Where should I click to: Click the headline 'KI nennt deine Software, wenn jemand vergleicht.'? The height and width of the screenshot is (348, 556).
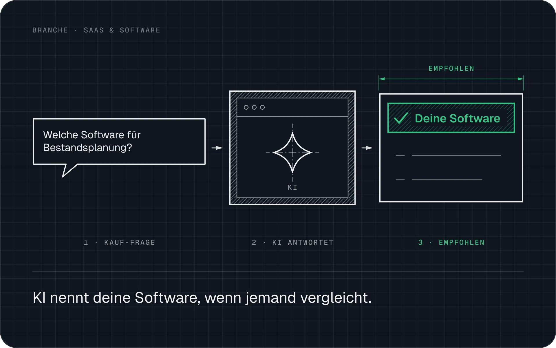(x=202, y=298)
